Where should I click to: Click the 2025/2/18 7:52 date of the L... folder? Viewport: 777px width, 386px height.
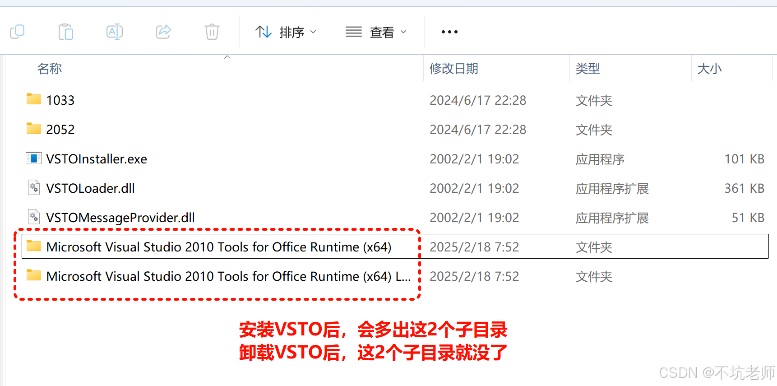pyautogui.click(x=475, y=276)
